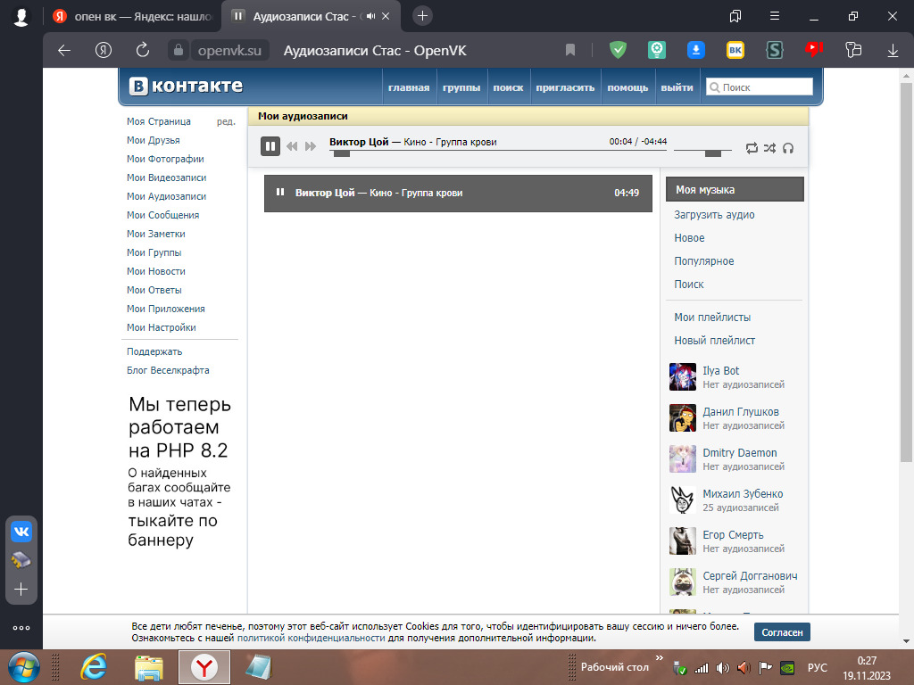Open the green shield protection extension
Viewport: 914px width, 685px height.
click(618, 50)
